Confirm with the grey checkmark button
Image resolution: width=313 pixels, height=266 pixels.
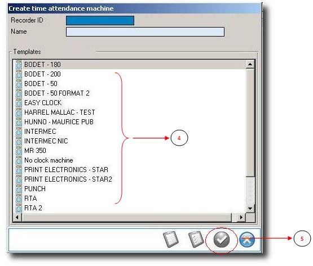pos(222,240)
